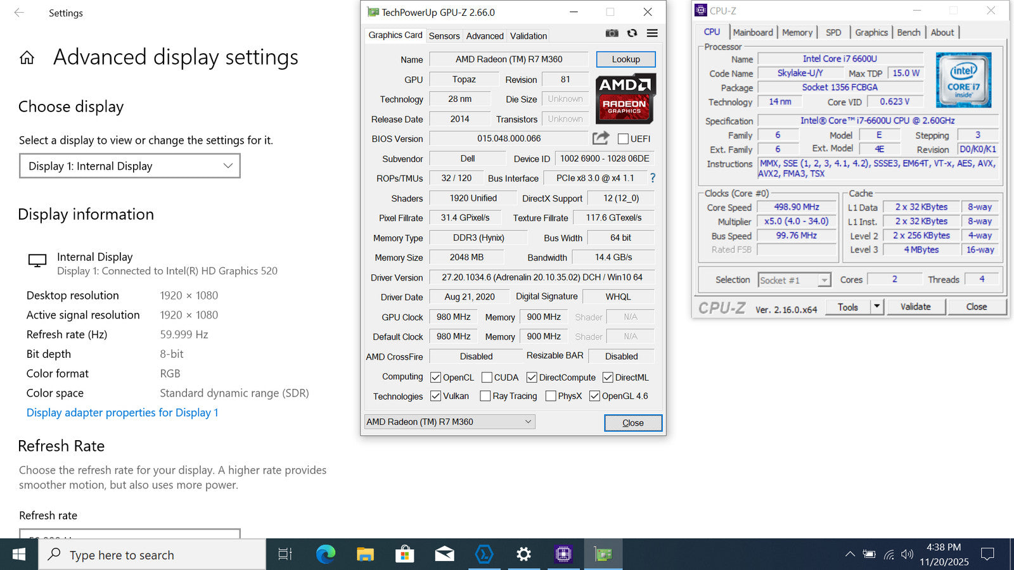The image size is (1014, 570).
Task: Click the Settings back arrow
Action: pos(19,13)
